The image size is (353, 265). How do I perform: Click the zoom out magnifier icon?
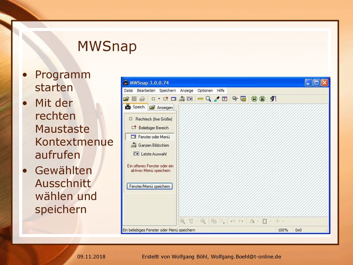coord(203,221)
